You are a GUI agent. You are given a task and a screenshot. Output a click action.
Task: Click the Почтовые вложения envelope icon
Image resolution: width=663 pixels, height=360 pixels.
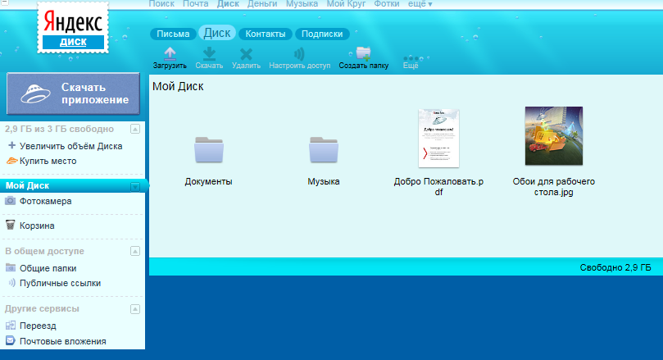(10, 340)
